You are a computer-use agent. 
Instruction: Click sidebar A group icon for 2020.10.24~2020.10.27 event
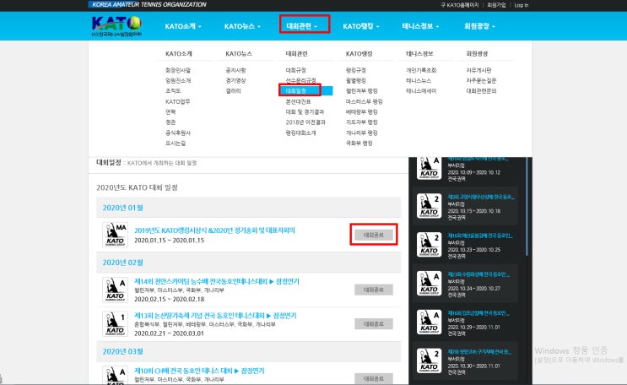point(429,284)
